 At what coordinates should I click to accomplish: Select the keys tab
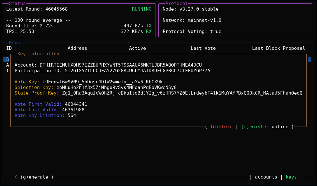291,177
